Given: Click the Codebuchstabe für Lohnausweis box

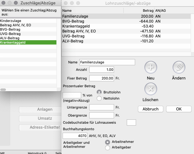Looking at the screenshot, I should tap(131, 122).
